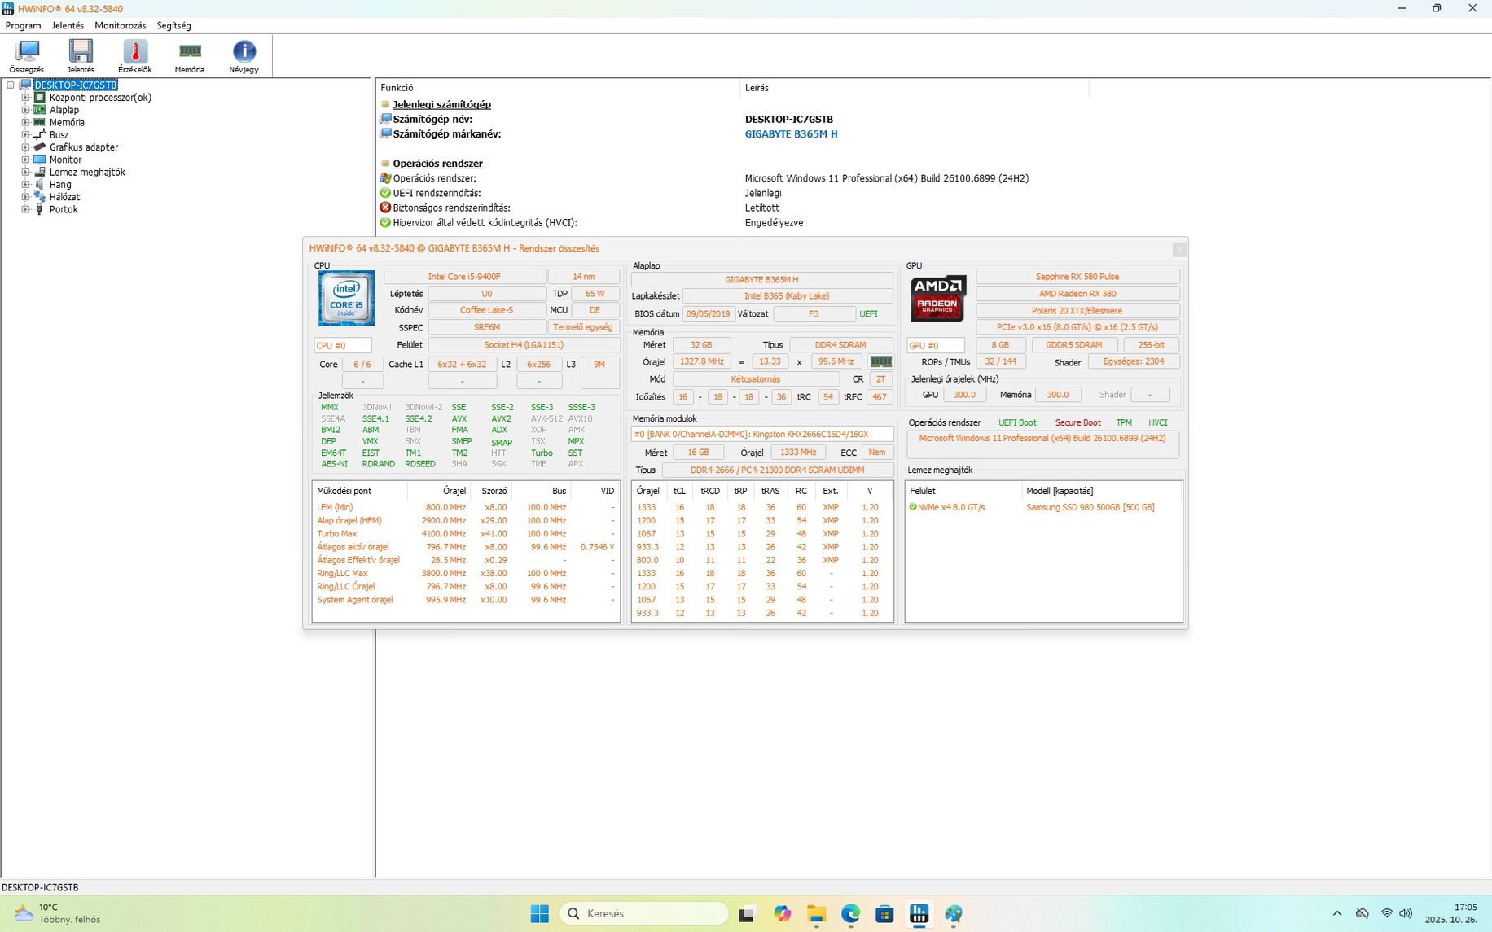The image size is (1492, 932).
Task: Expand the Memória tree node
Action: (25, 122)
